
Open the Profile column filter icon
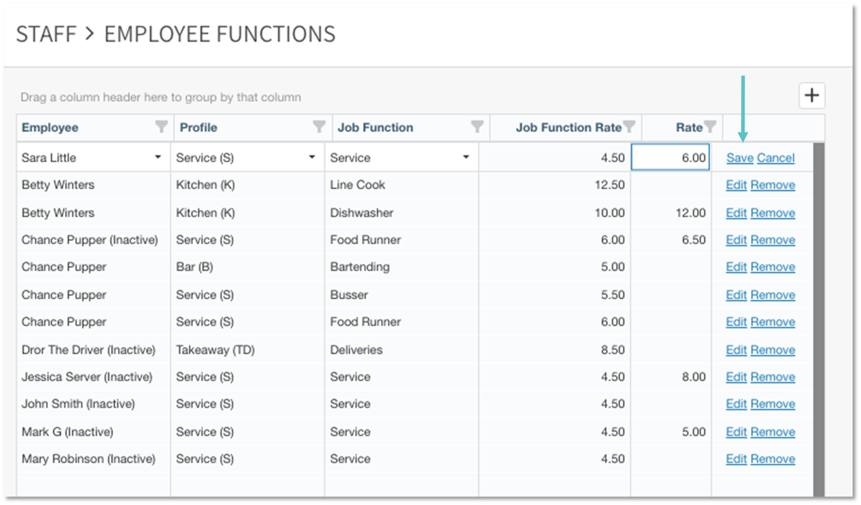tap(319, 127)
